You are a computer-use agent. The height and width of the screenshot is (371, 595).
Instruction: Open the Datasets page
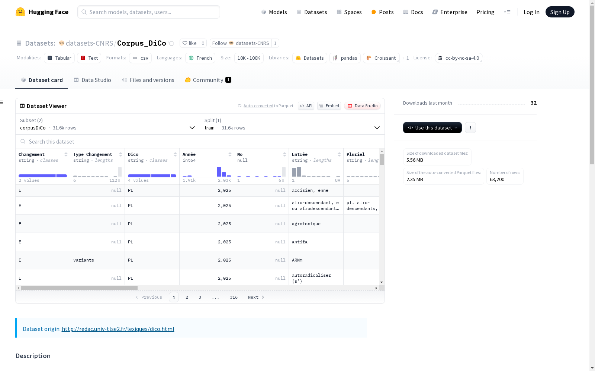pyautogui.click(x=312, y=12)
